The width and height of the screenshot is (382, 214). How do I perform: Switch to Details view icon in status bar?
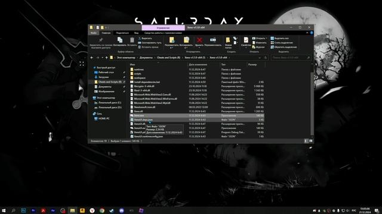tap(306, 141)
